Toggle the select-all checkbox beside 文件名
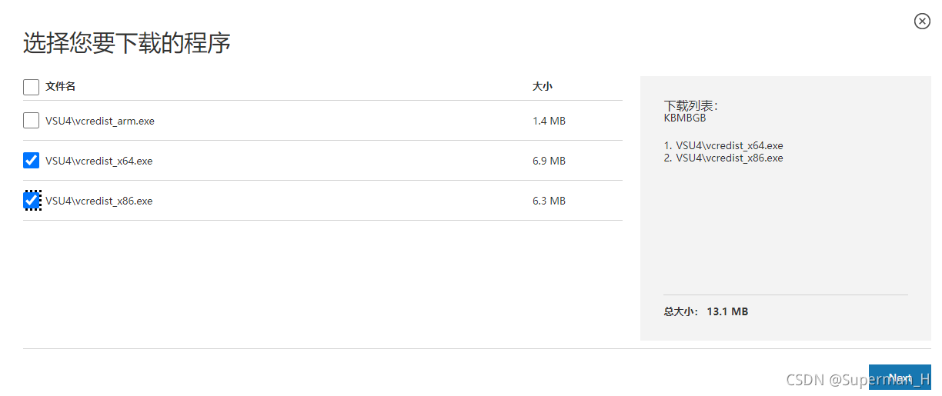 31,87
